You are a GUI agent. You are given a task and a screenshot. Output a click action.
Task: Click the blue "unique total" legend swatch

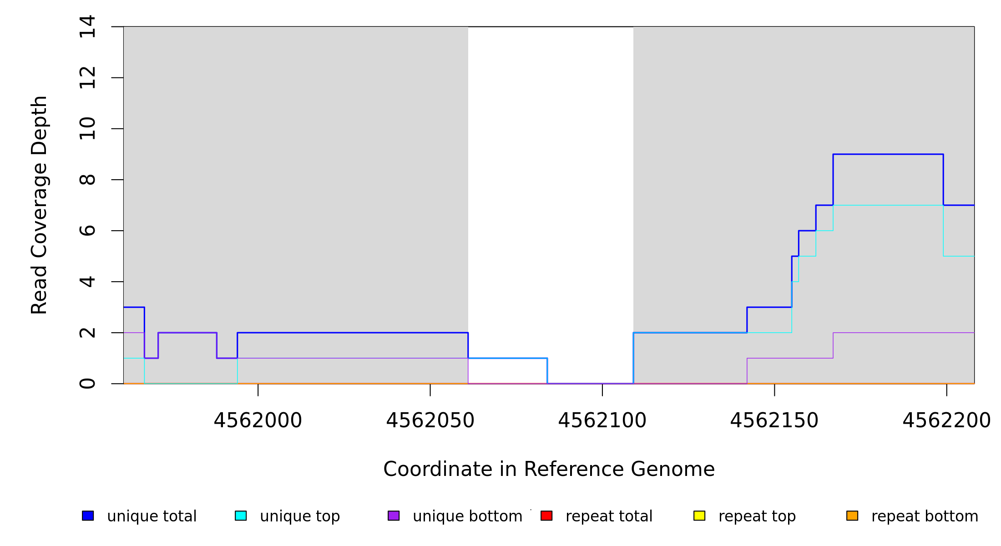click(88, 516)
